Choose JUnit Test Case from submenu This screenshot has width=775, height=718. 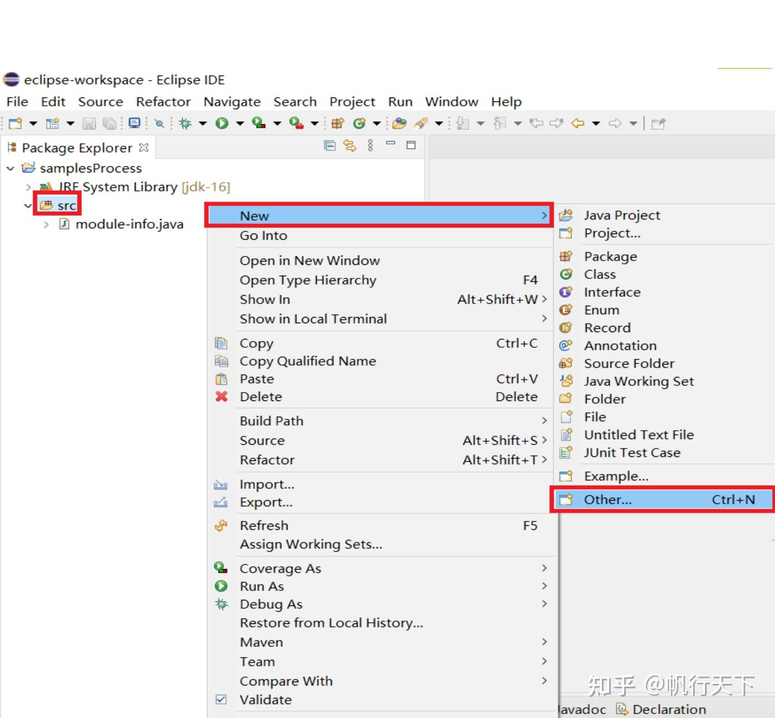[x=632, y=453]
